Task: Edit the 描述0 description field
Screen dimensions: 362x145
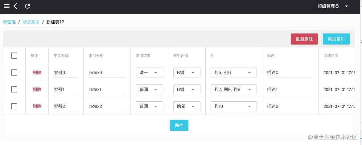Action: pyautogui.click(x=290, y=72)
